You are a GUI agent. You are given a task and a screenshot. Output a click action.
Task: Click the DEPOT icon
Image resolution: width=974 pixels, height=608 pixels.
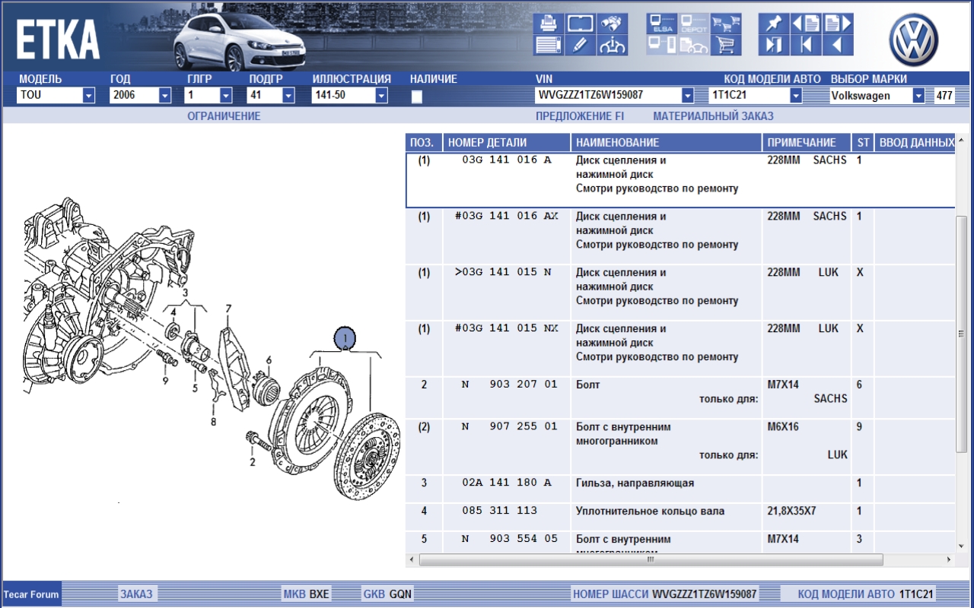pos(694,23)
